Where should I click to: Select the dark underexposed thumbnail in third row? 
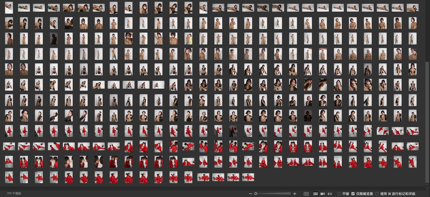[54, 39]
